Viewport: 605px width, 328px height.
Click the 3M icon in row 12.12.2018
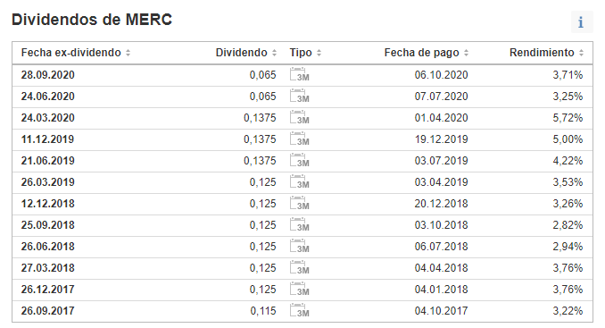coord(300,203)
